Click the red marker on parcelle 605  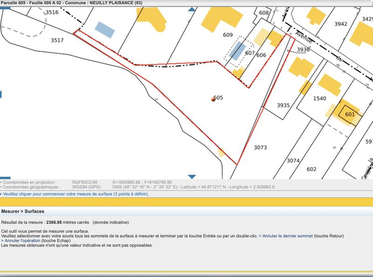[x=213, y=99]
